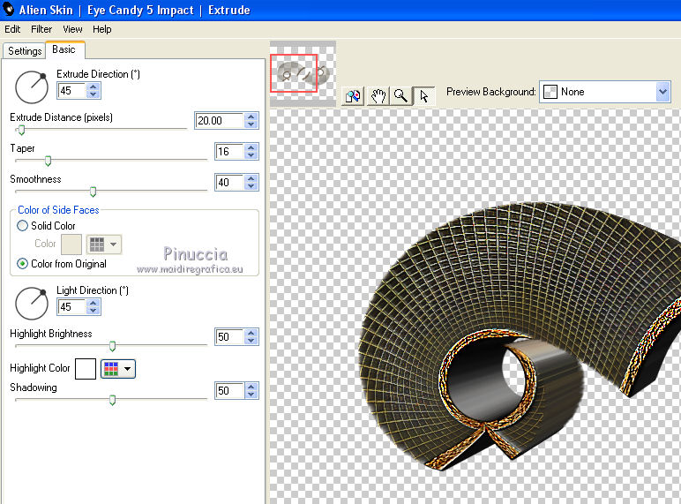
Task: Click the Extrude Distance slider handle
Action: (x=21, y=130)
